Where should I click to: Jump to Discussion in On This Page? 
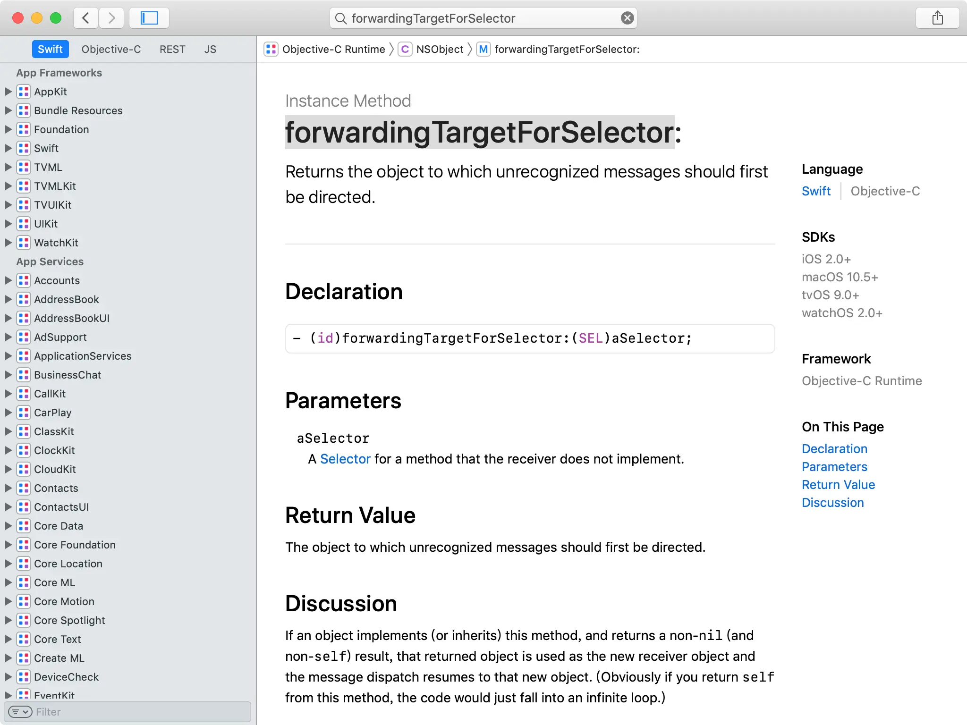832,503
